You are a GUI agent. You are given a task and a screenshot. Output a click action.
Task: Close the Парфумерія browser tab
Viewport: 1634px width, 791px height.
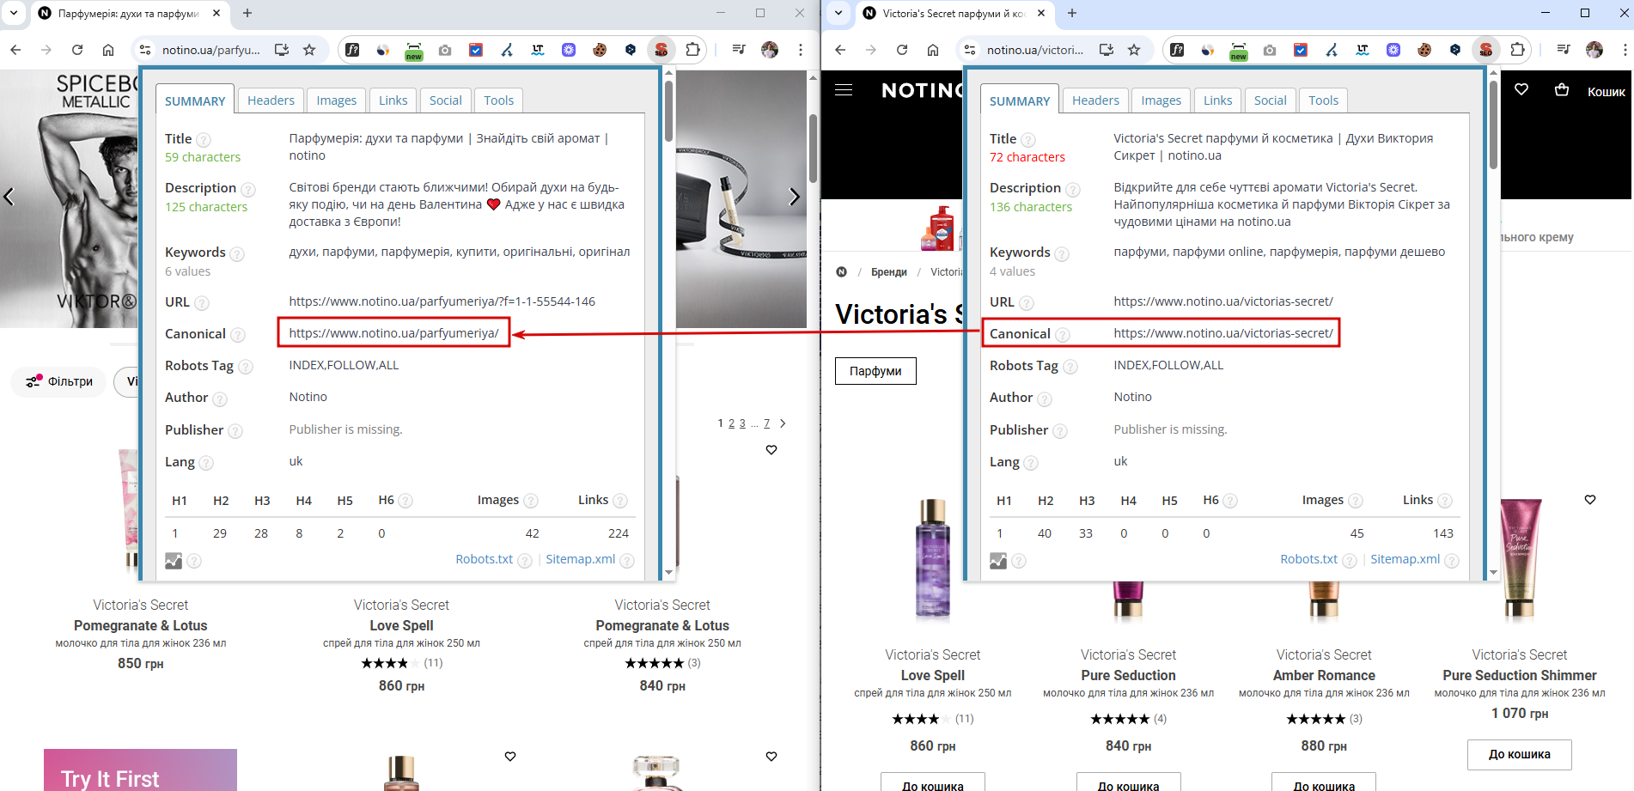pyautogui.click(x=216, y=13)
